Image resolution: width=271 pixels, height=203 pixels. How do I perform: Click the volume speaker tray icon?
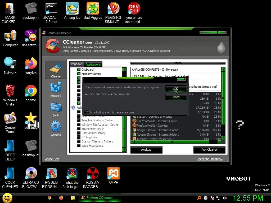click(x=224, y=198)
